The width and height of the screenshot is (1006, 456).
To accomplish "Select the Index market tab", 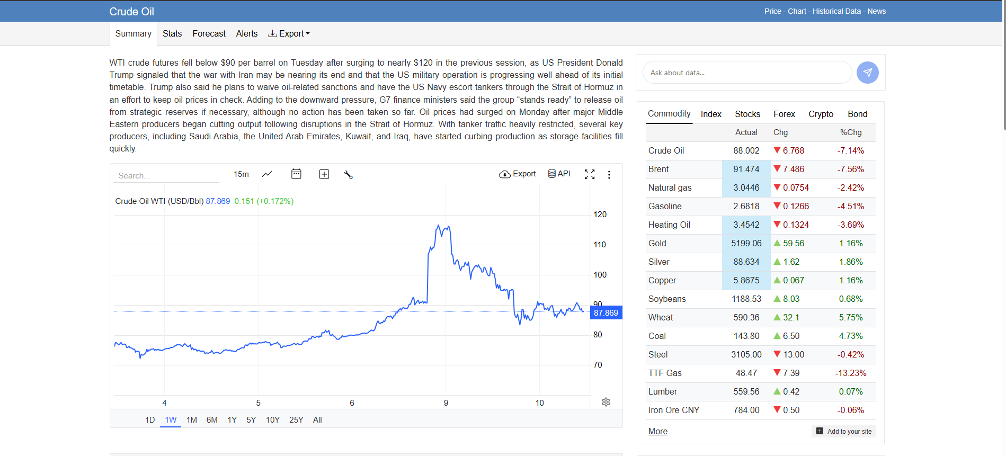I will [x=711, y=114].
